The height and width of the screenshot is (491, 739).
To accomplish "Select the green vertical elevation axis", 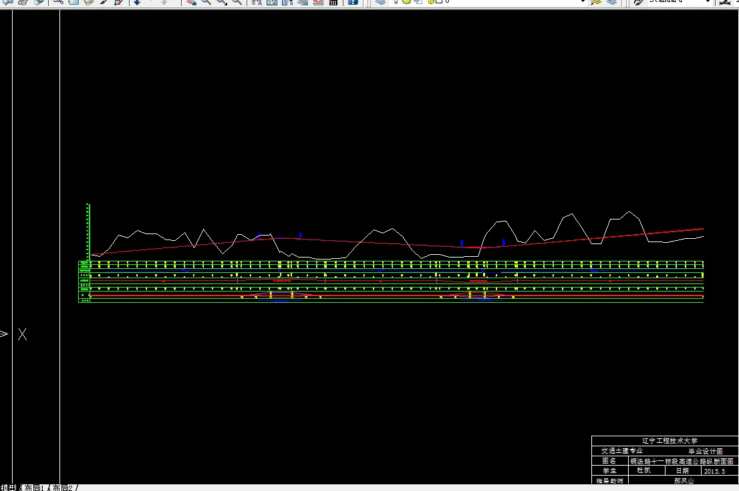I will pyautogui.click(x=88, y=232).
